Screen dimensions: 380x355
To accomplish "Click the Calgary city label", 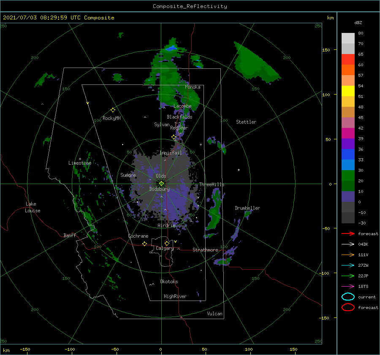I will tap(165, 248).
